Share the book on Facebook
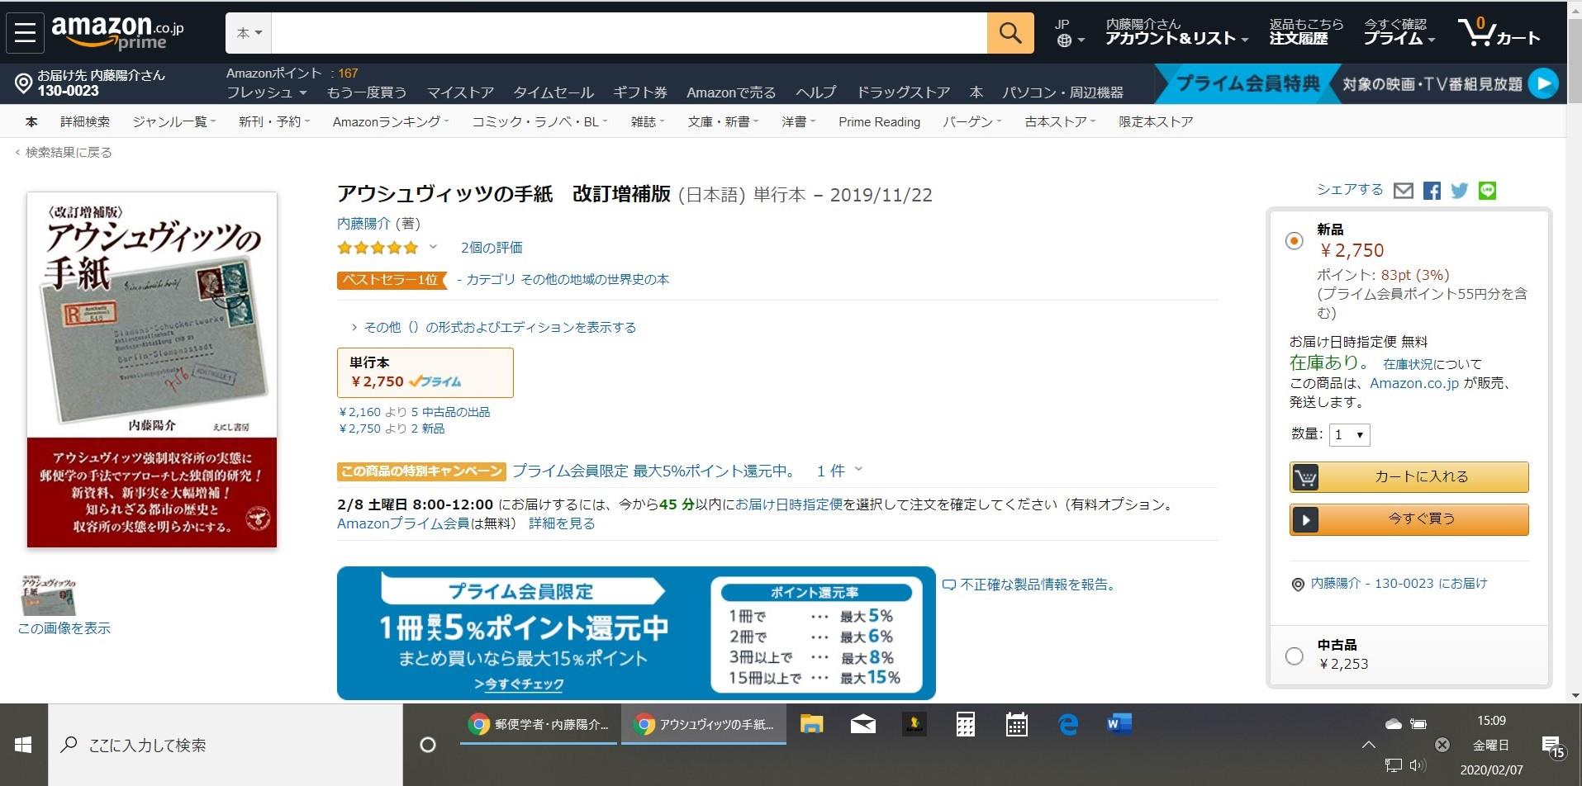The image size is (1582, 786). point(1432,191)
